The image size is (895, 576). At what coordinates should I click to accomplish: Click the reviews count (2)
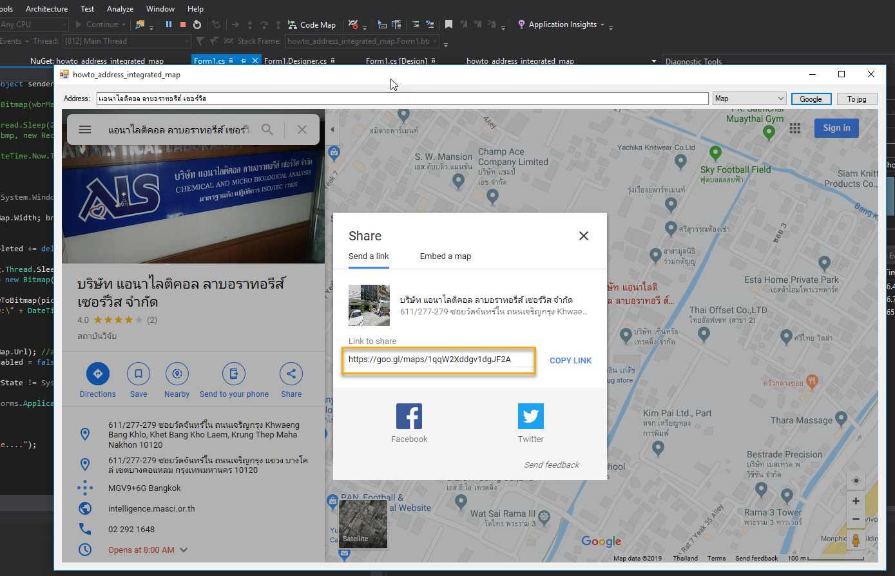(152, 320)
